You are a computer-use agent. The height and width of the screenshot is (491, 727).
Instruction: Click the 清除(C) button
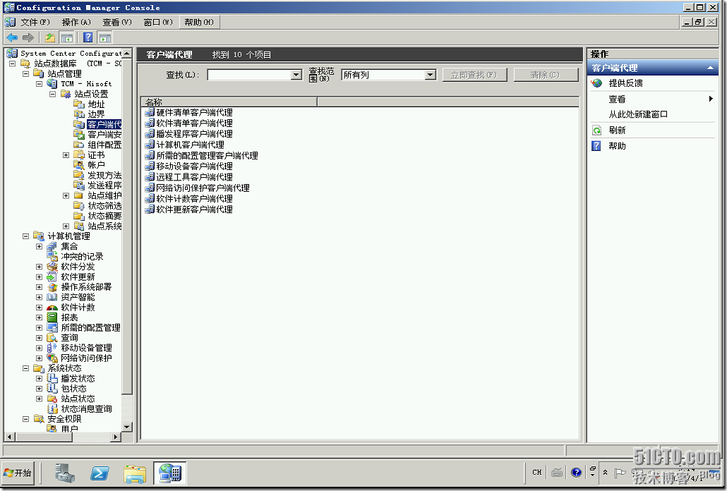546,75
